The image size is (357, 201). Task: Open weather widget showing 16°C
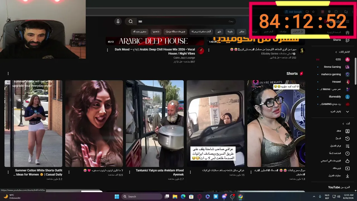(12, 197)
